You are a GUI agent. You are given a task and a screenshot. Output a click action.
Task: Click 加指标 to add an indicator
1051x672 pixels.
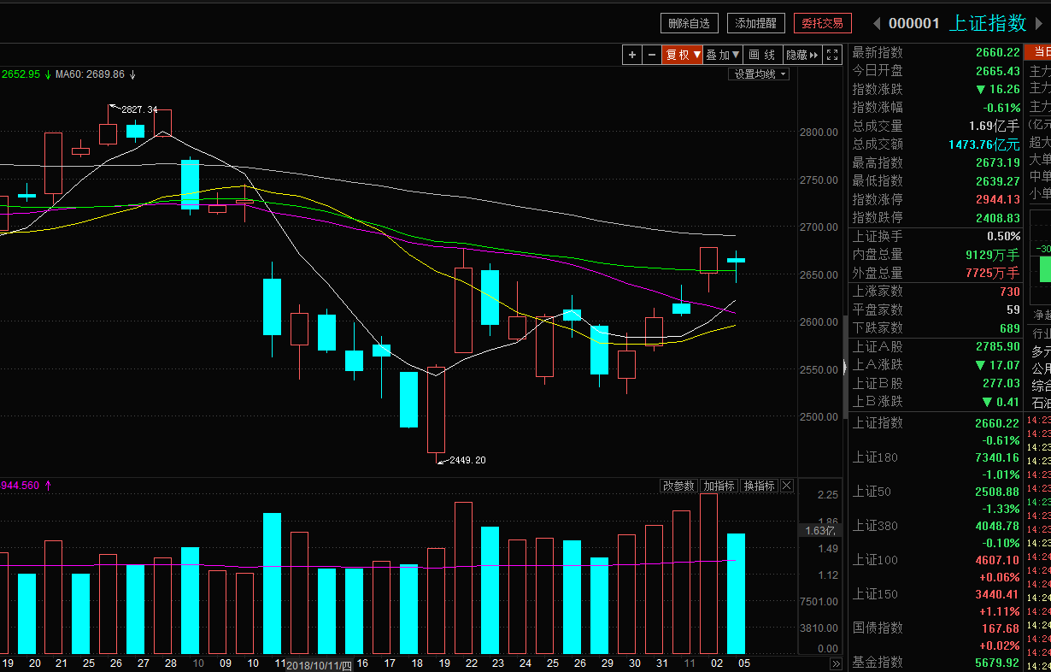(719, 486)
